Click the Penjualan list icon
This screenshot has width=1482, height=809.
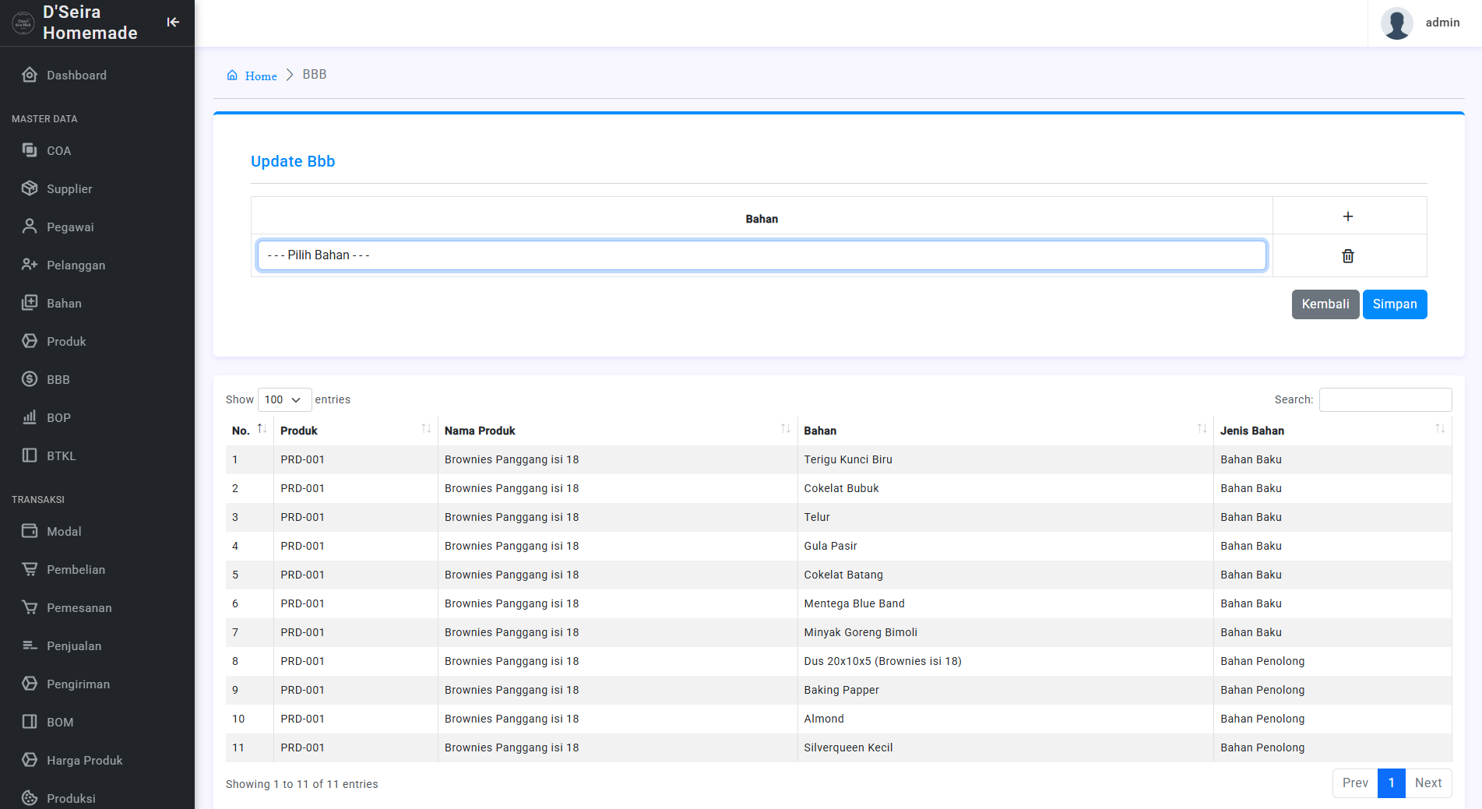[30, 645]
